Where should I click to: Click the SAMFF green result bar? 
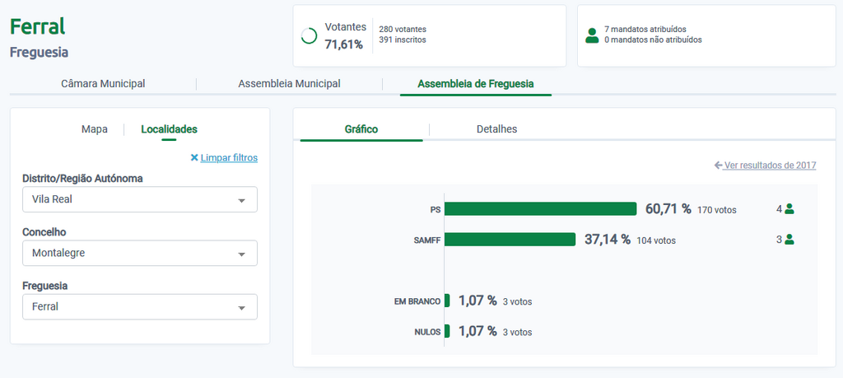pyautogui.click(x=510, y=240)
